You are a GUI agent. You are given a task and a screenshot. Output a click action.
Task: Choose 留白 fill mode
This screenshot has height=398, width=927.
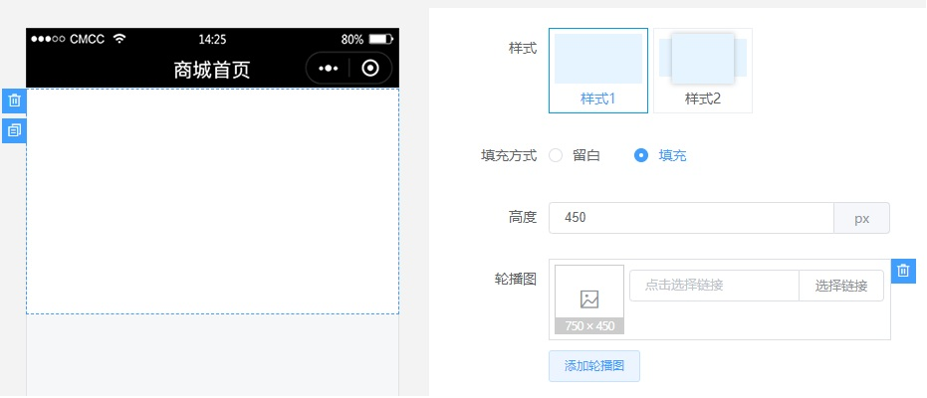click(575, 156)
